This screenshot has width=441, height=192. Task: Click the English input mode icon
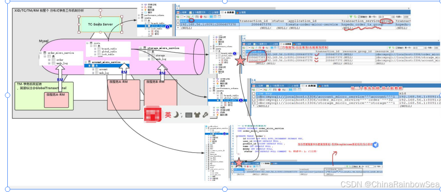click(168, 115)
